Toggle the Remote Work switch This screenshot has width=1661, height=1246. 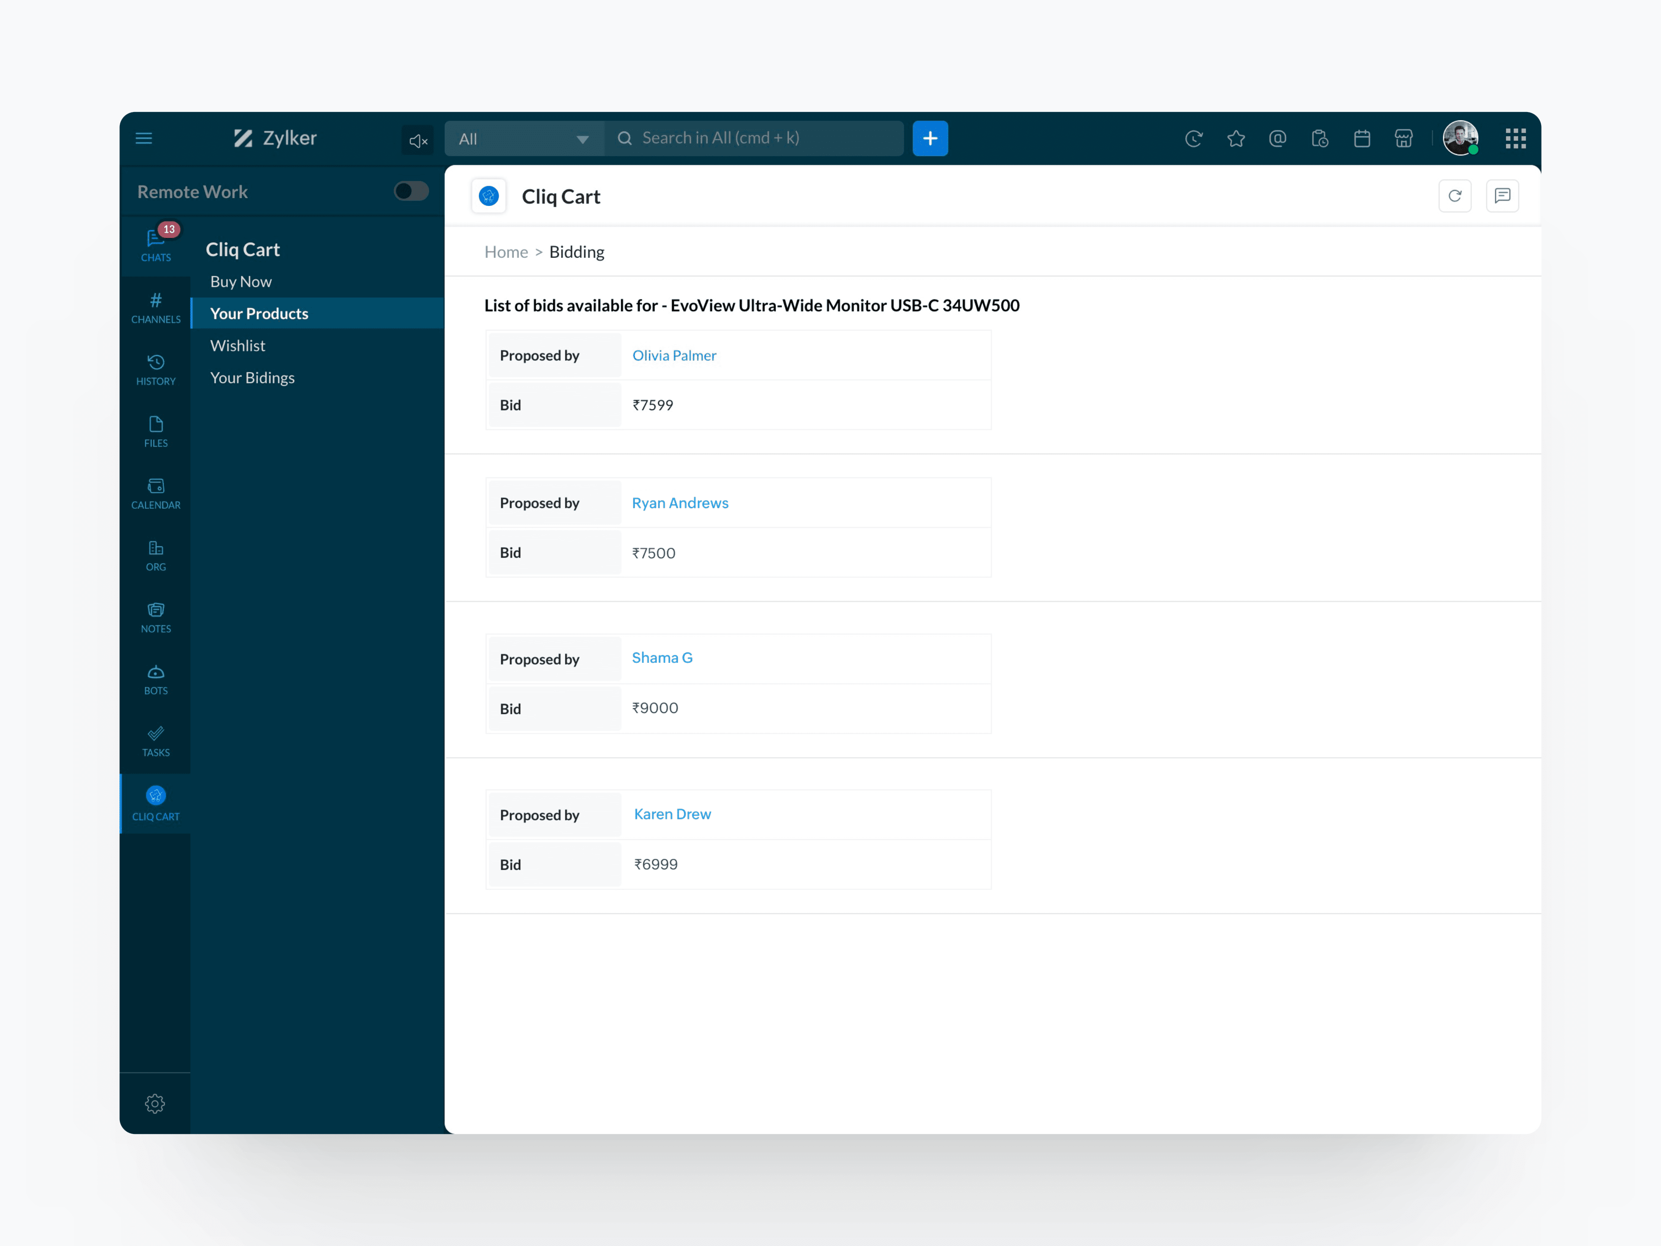[411, 192]
